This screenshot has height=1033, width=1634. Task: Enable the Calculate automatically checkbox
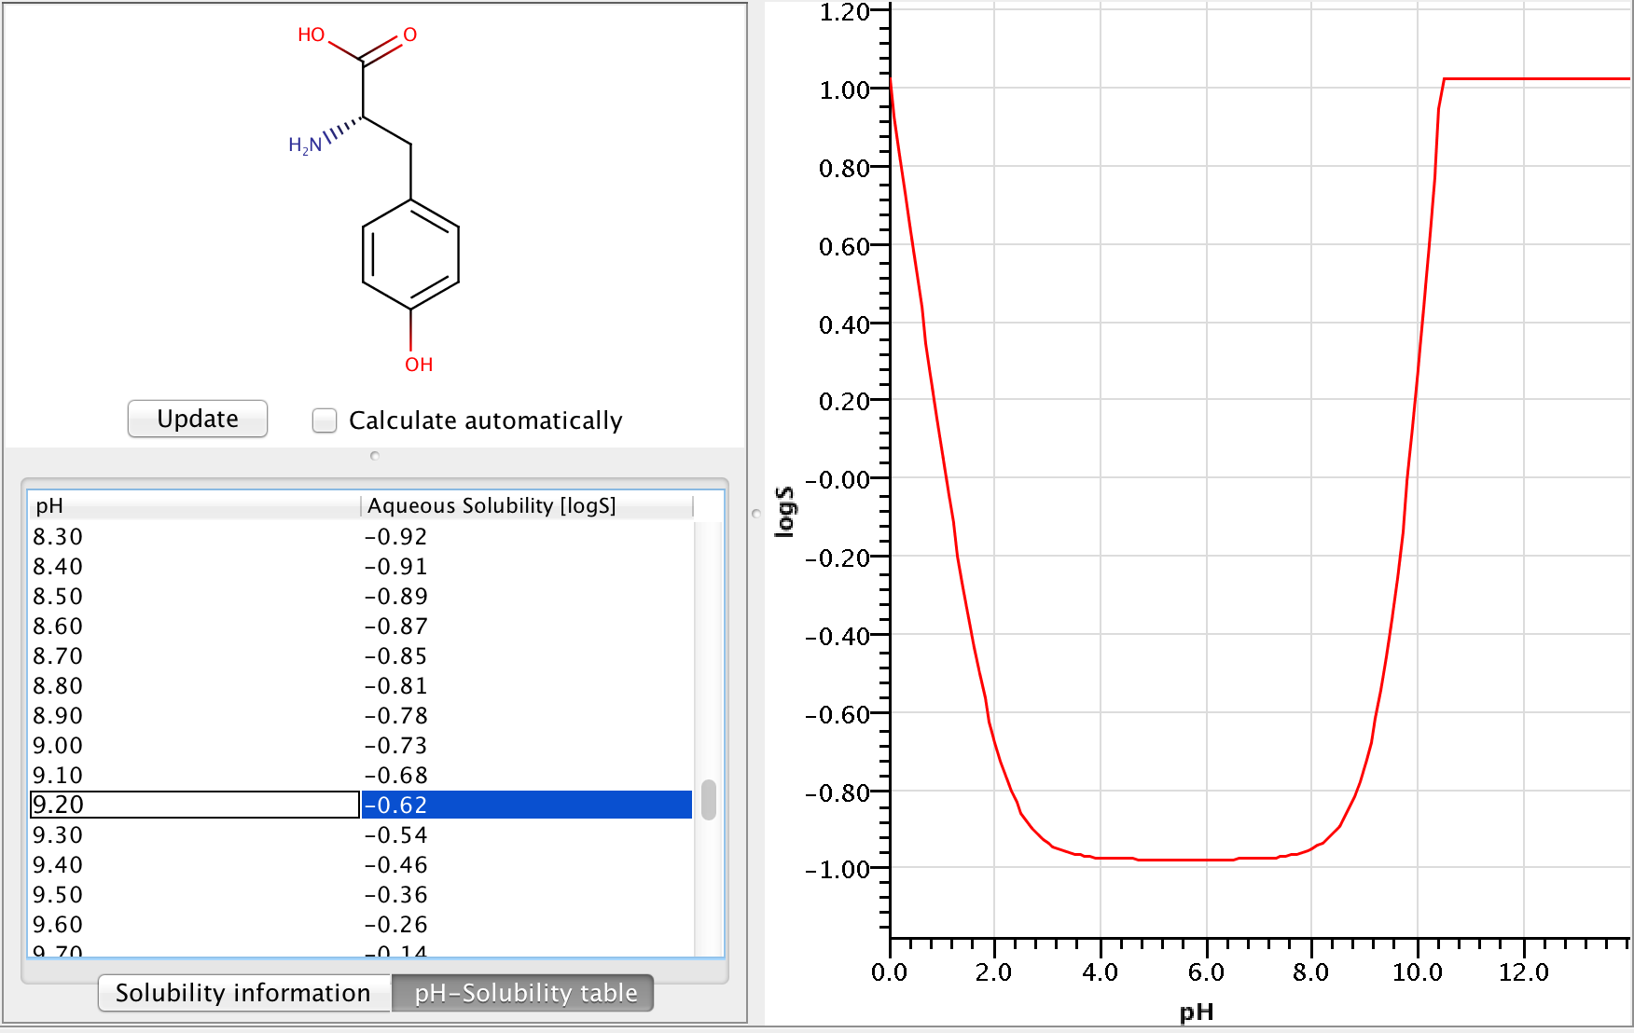(325, 420)
